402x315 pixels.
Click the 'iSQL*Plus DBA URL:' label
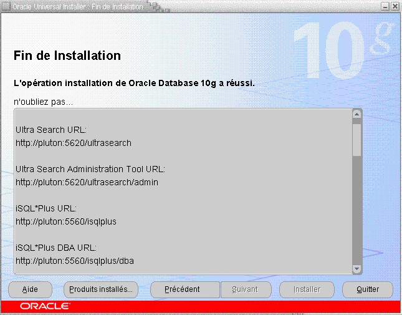click(56, 248)
